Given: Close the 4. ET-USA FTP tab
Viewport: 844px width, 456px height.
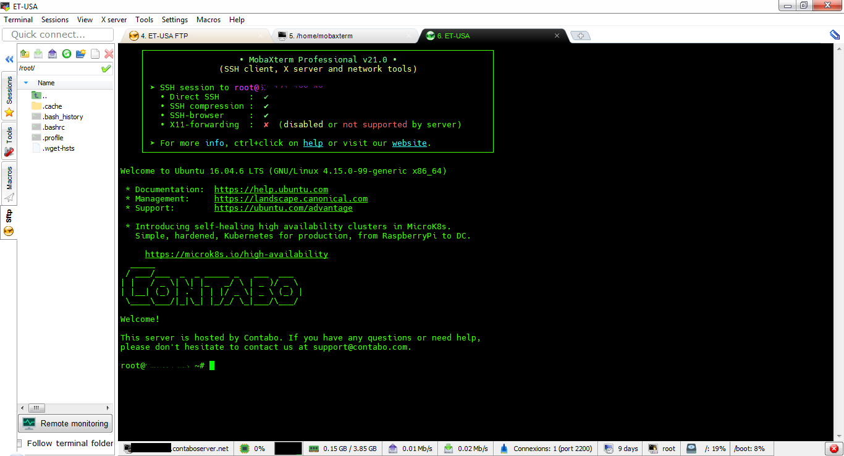Looking at the screenshot, I should [260, 36].
